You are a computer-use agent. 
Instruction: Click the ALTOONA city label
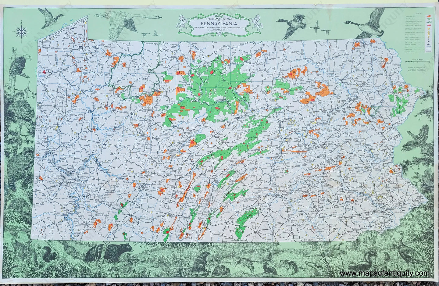(172, 172)
